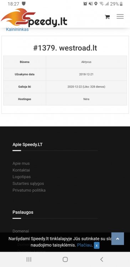The width and height of the screenshot is (130, 267).
Task: Open the hamburger navigation menu
Action: click(120, 16)
